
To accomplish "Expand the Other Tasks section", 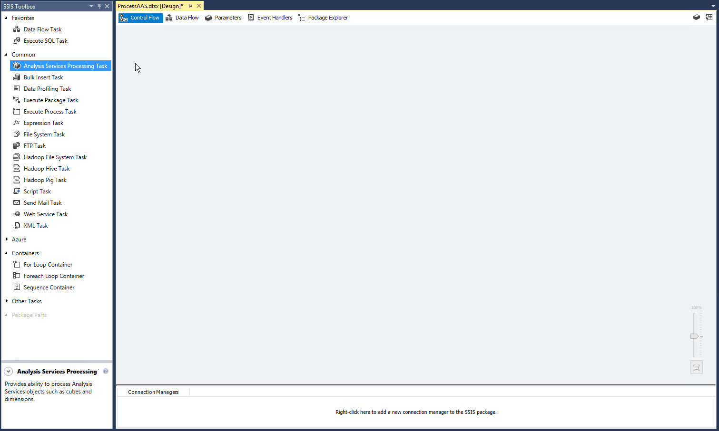I will click(6, 301).
